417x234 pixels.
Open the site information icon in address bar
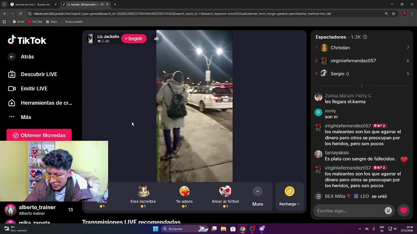[x=30, y=14]
